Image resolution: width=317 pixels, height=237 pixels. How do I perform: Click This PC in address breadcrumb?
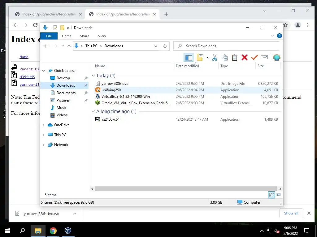click(x=91, y=46)
